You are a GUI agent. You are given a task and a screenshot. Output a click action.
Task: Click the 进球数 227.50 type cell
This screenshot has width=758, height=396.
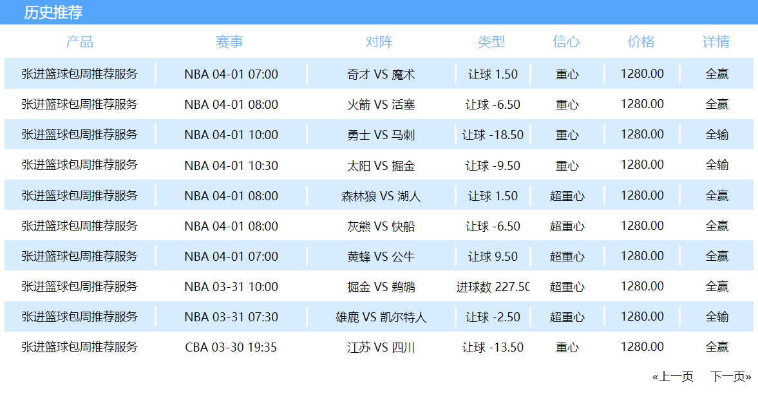pos(493,287)
